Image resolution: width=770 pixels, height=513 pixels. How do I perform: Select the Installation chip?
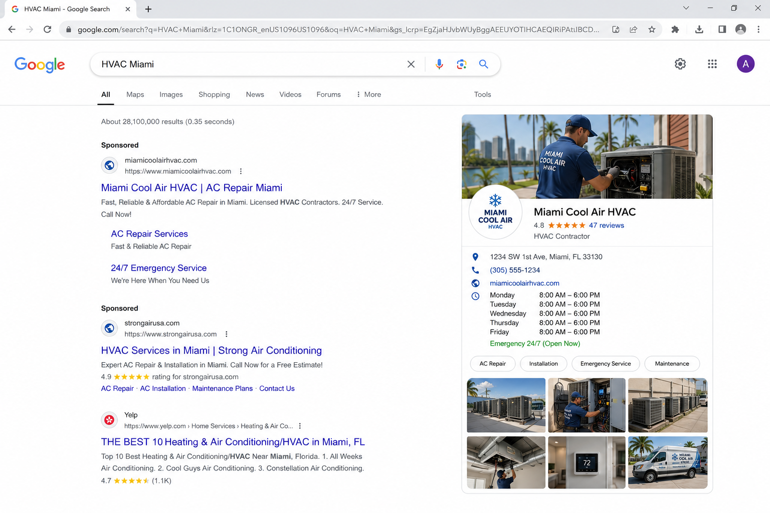(543, 364)
